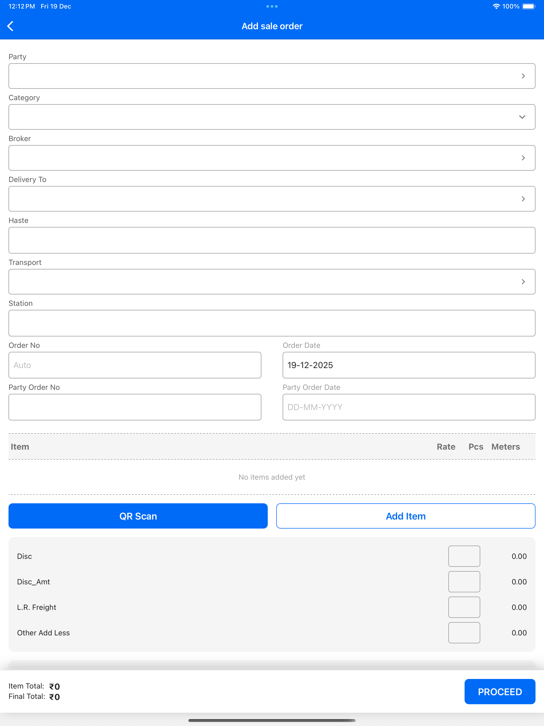Tap the L.R. Freight 0.00 value

[519, 607]
